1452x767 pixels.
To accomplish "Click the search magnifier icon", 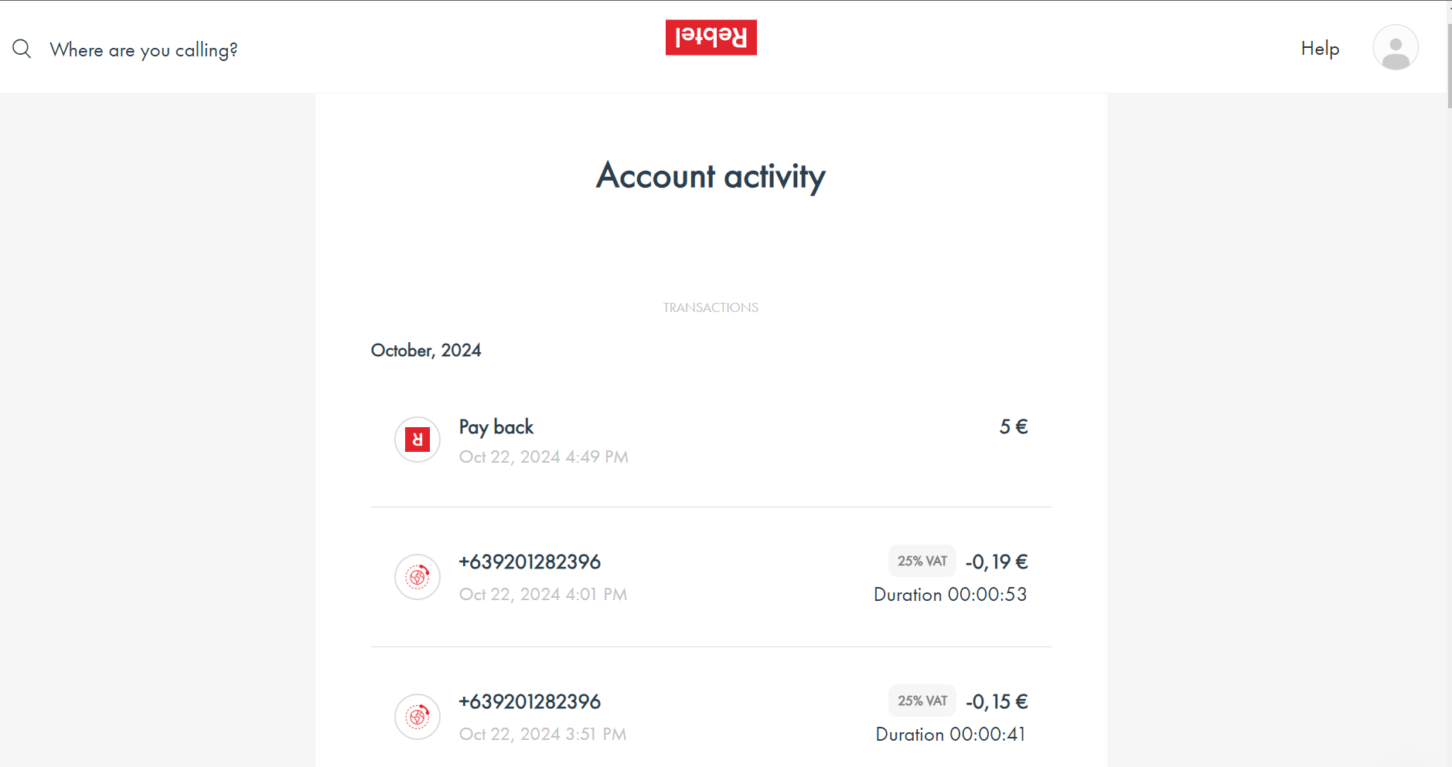I will coord(22,49).
